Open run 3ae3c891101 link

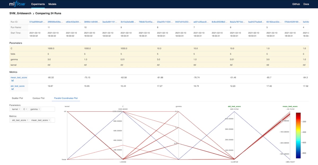(110, 22)
